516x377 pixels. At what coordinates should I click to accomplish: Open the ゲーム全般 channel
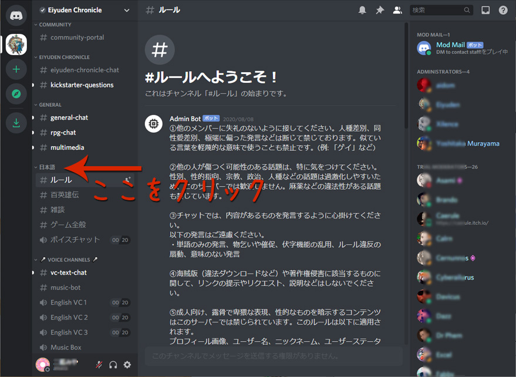(x=85, y=225)
